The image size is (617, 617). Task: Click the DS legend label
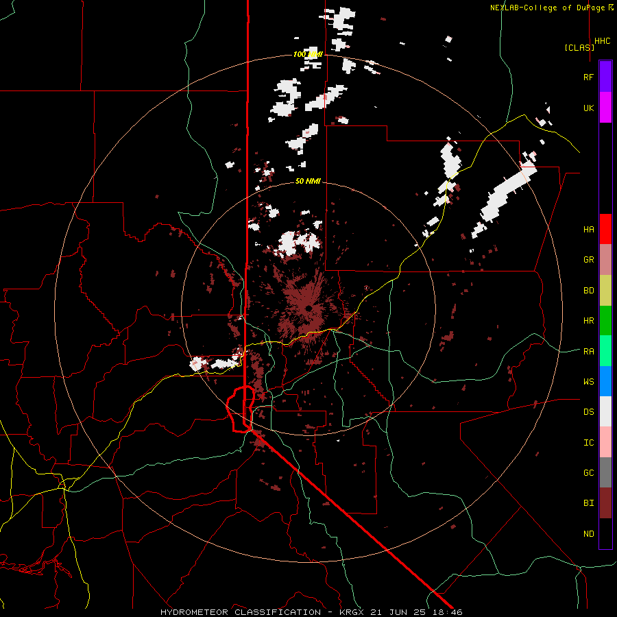[588, 411]
